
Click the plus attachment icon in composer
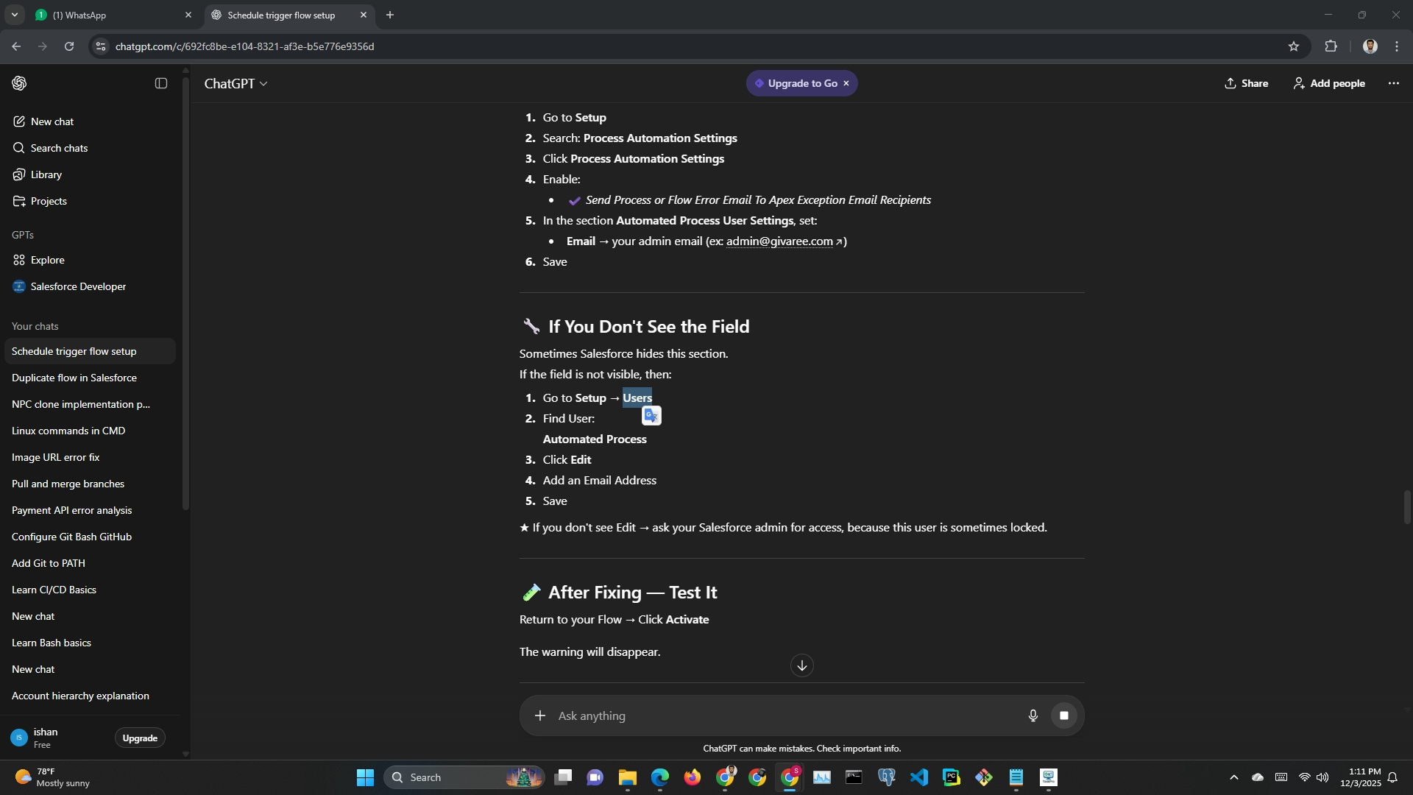[x=540, y=715]
